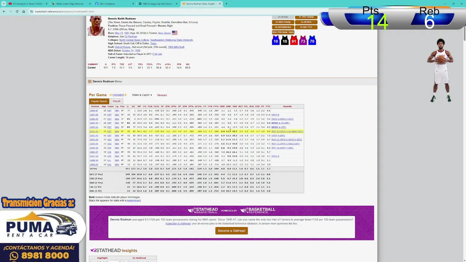Screen dimensions: 466x262
Task: Close the Dennis Rodman Stats tab
Action: pos(220,4)
